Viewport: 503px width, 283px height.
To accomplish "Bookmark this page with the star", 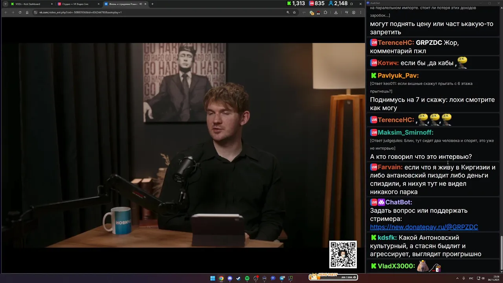I will [x=294, y=12].
